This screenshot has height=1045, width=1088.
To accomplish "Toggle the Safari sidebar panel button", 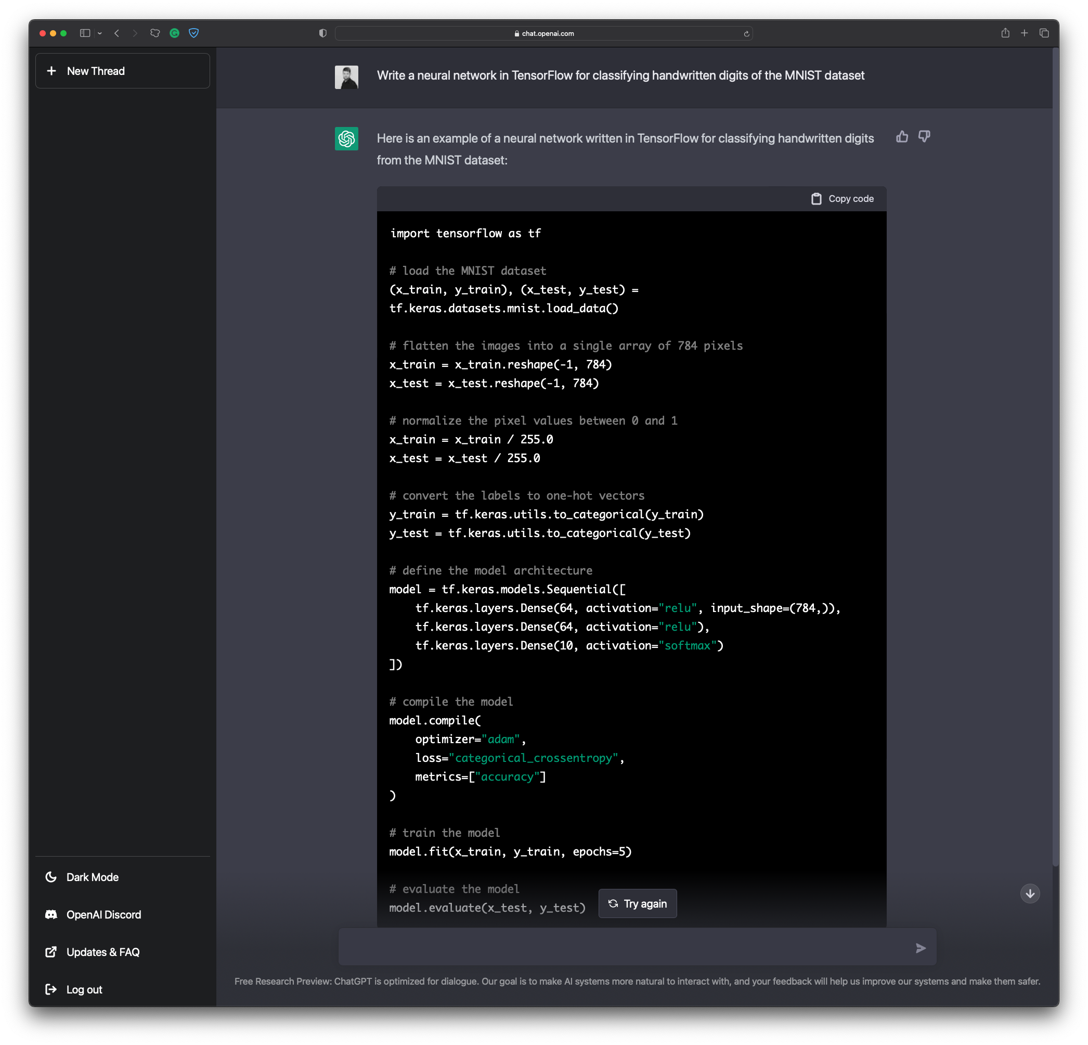I will pos(85,33).
